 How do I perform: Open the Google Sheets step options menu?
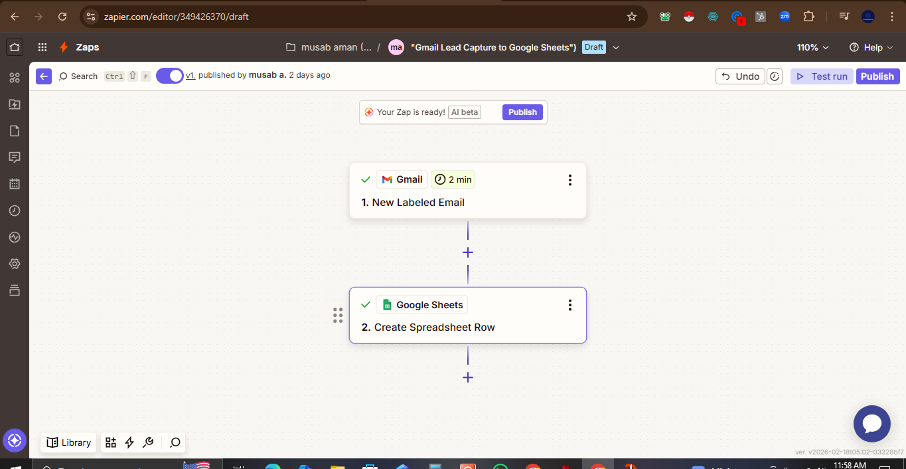[x=569, y=305]
